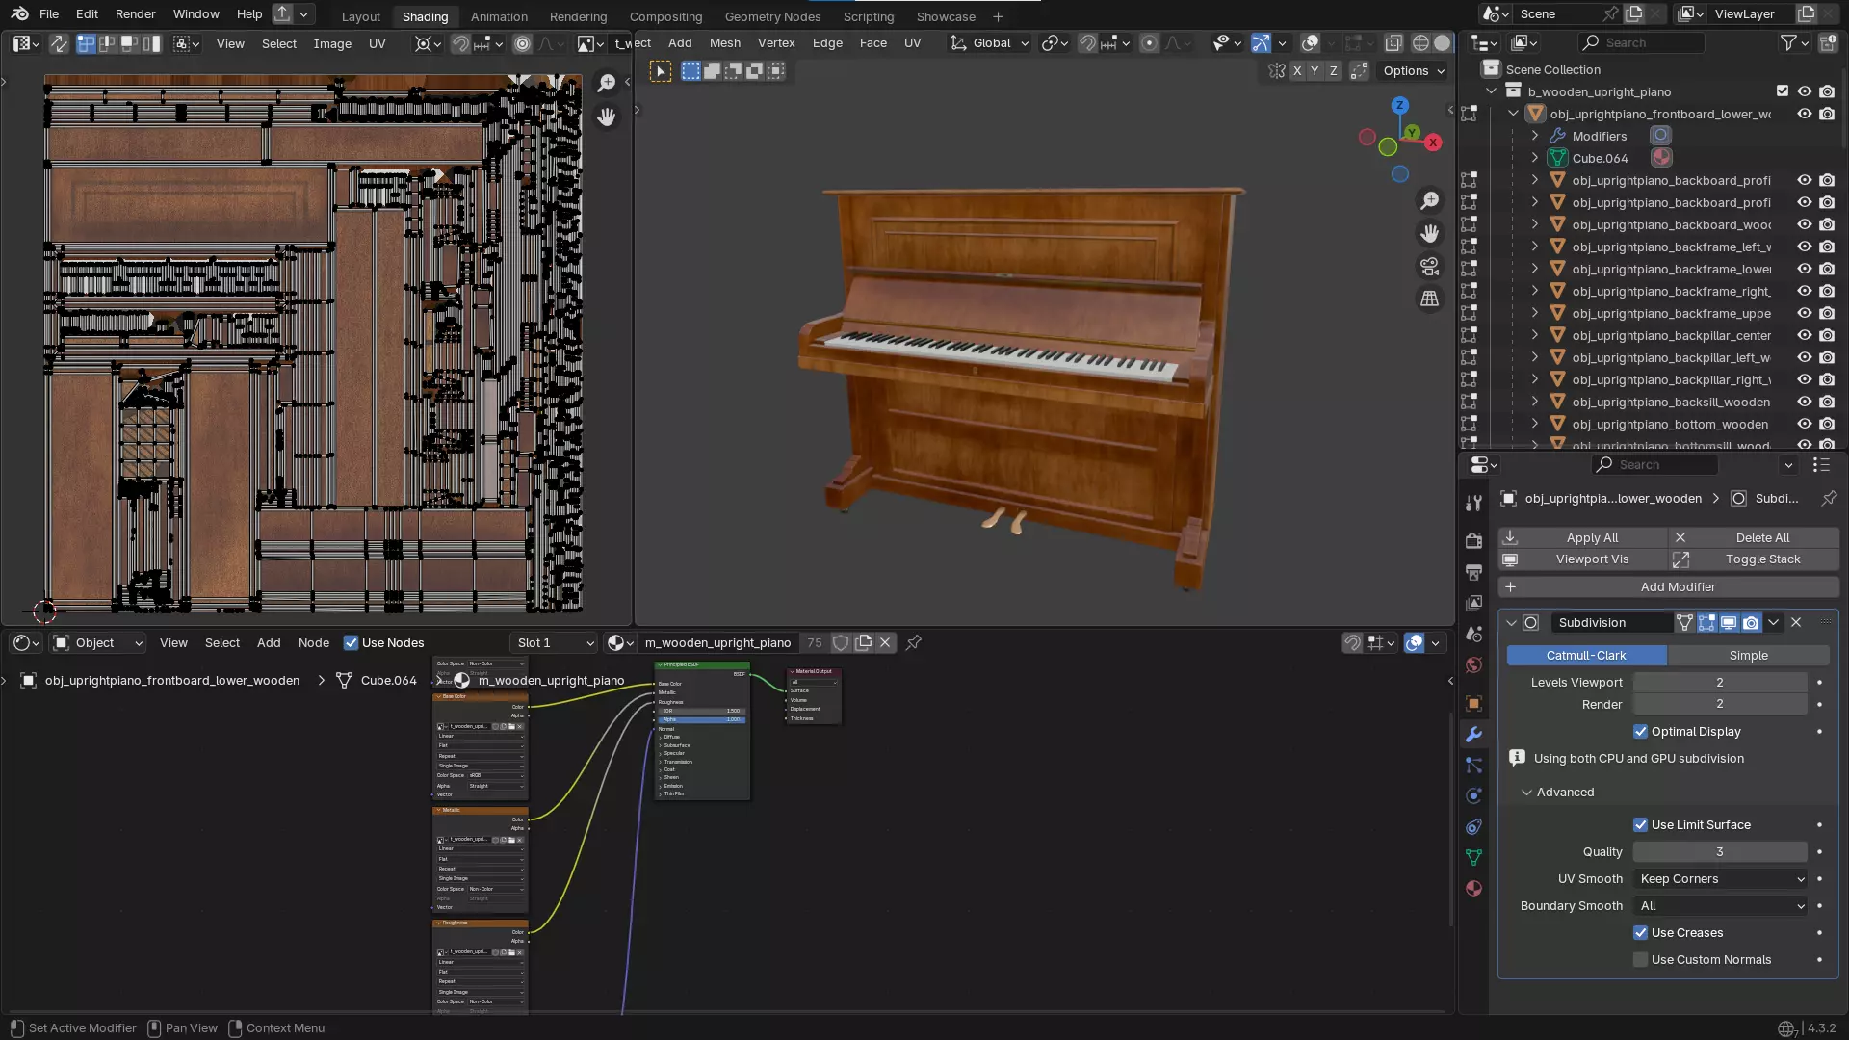
Task: Click the Apply All button
Action: click(x=1582, y=537)
